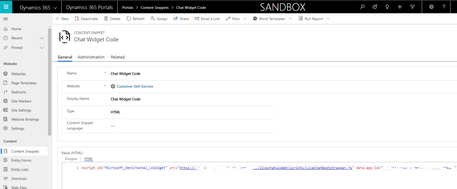Image resolution: width=457 pixels, height=189 pixels.
Task: Click the plus quick create icon
Action: pyautogui.click(x=400, y=7)
